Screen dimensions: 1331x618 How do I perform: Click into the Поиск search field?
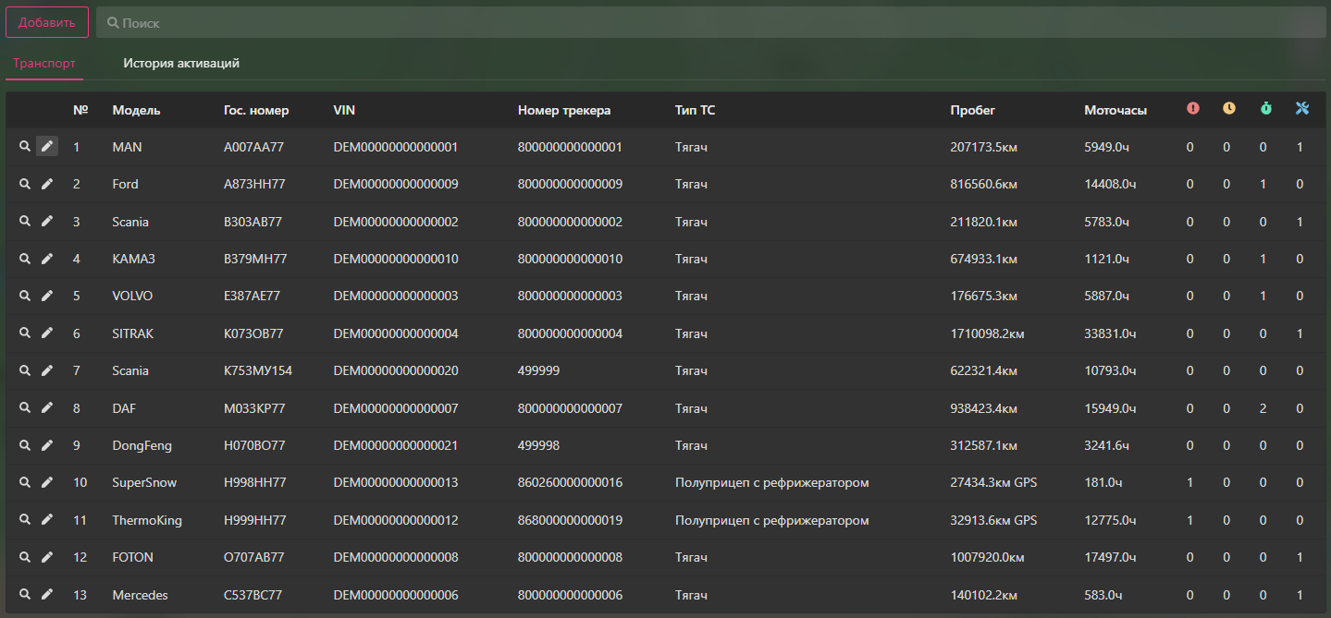point(710,22)
